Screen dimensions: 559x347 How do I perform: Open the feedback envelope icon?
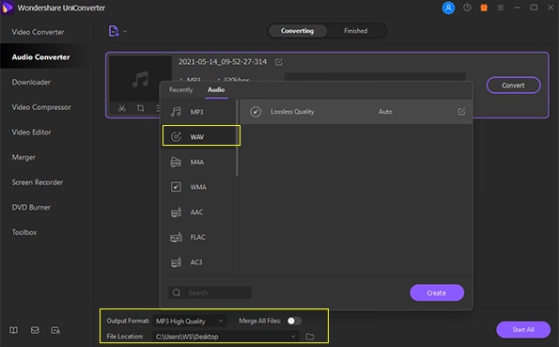tap(35, 330)
